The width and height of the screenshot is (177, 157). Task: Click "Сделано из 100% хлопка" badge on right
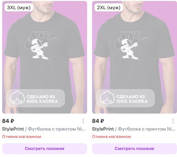click(x=125, y=98)
